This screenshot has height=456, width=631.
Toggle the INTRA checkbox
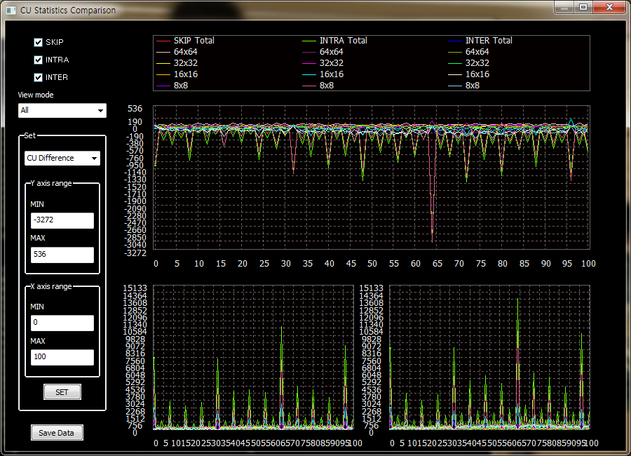click(x=39, y=60)
